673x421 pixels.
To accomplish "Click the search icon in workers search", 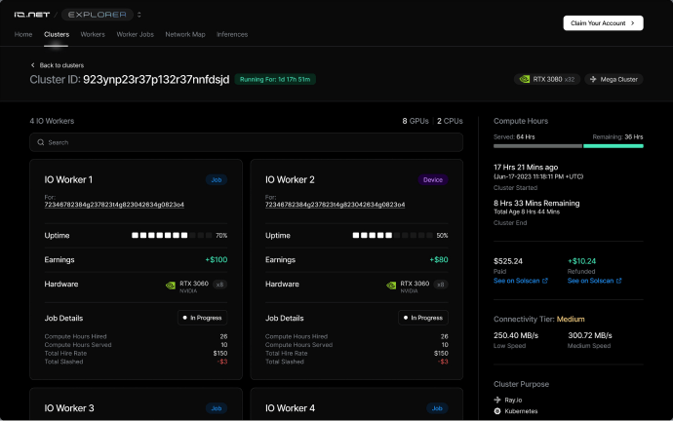I will pyautogui.click(x=40, y=142).
